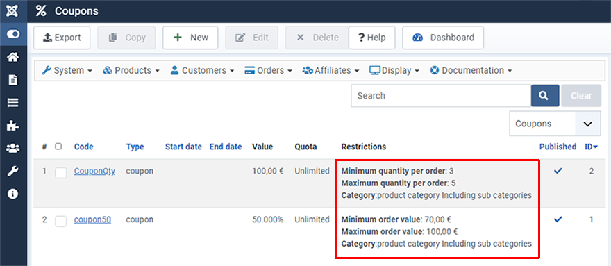Open the Affiliates menu
The image size is (611, 266).
[x=330, y=71]
